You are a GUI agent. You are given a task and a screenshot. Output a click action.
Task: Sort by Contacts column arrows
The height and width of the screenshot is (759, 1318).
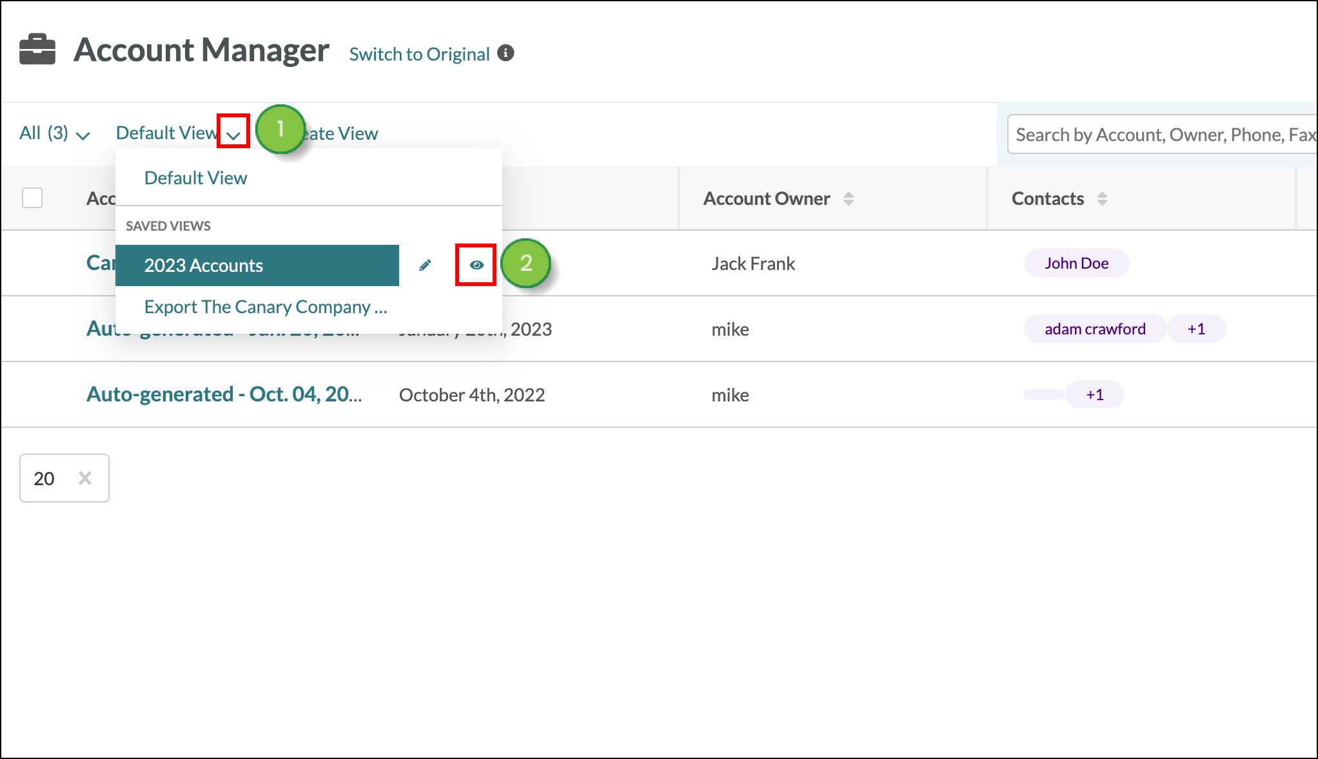point(1103,198)
